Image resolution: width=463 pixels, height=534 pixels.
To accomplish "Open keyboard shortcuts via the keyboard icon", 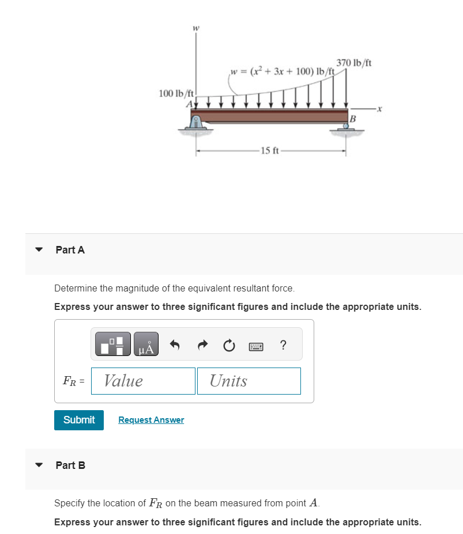I will pyautogui.click(x=256, y=345).
